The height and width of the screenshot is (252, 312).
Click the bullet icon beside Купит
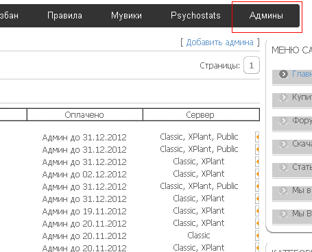[x=283, y=97]
